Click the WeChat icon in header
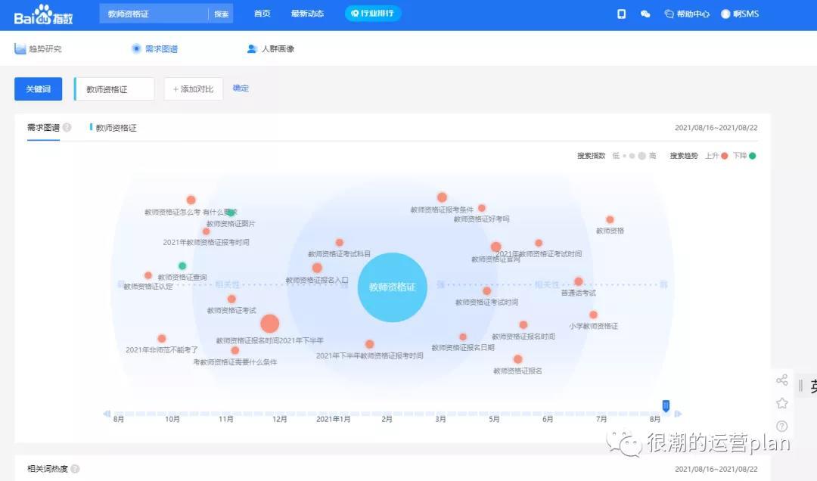Screen dimensions: 817x481 645,14
